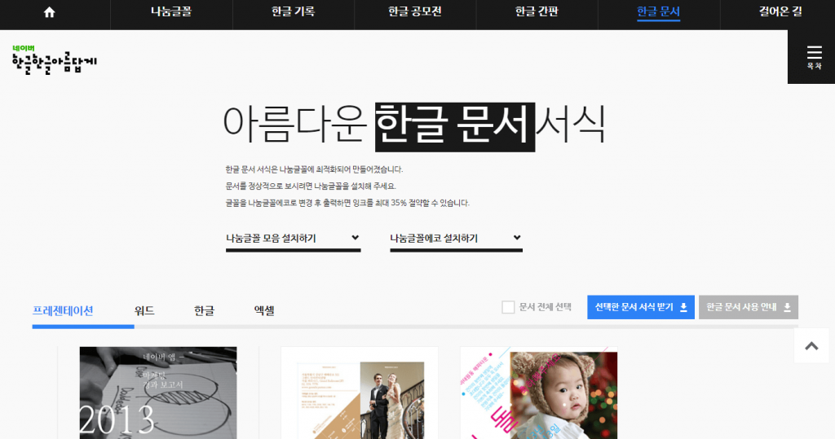Click the 선택한 문서 서식 받기 button

coord(641,308)
